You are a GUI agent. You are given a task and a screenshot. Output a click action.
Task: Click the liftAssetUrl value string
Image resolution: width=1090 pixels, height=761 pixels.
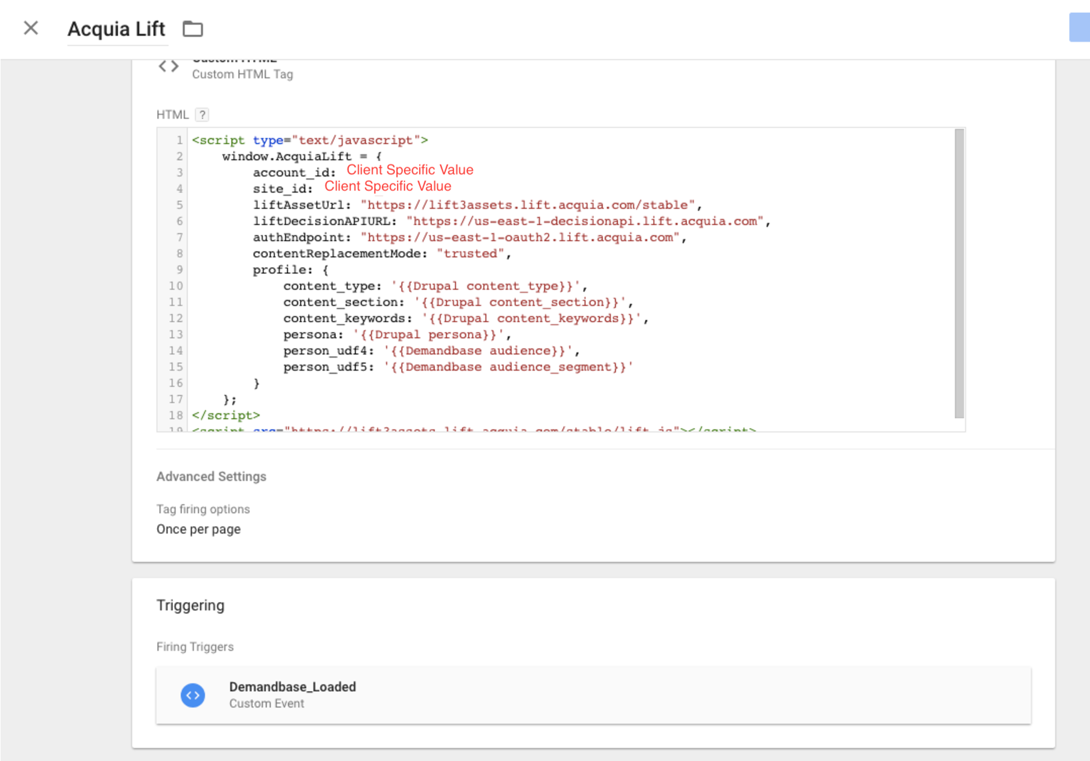click(x=528, y=205)
